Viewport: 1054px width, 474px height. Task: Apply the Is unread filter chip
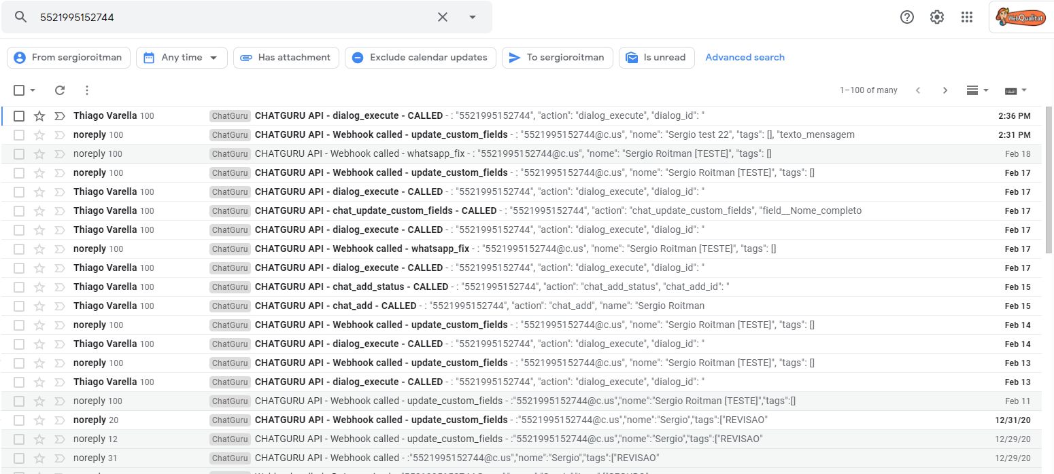pyautogui.click(x=657, y=58)
